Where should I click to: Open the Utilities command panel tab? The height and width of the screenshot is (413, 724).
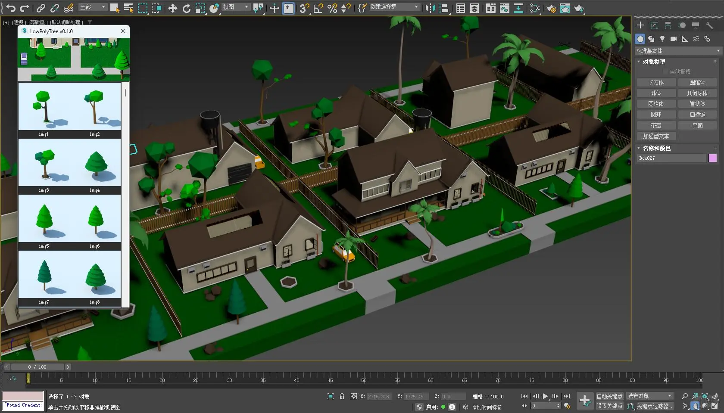pyautogui.click(x=709, y=25)
